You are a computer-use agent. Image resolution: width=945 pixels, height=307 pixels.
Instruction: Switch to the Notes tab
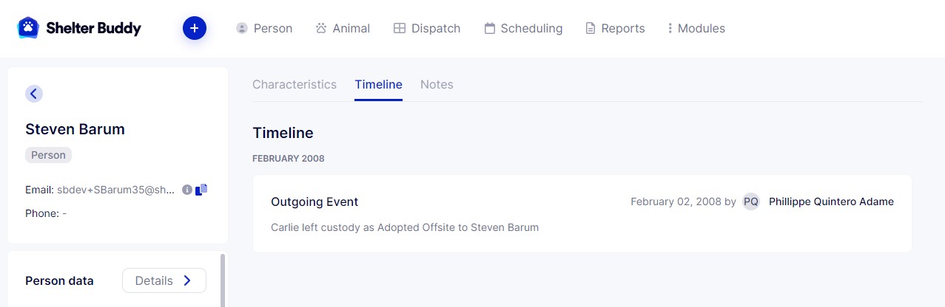tap(437, 84)
